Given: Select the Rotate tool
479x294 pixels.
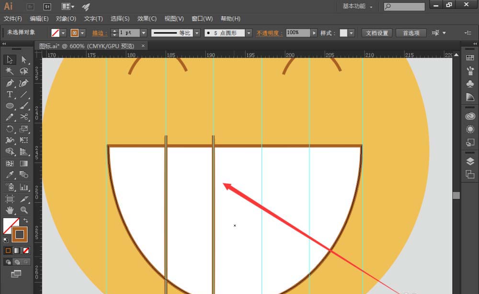Looking at the screenshot, I should (x=10, y=129).
